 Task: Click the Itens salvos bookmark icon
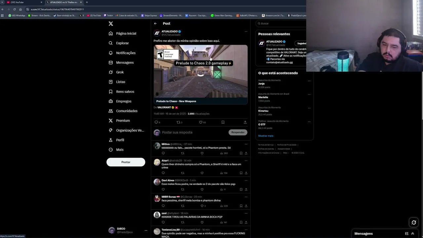pos(111,92)
